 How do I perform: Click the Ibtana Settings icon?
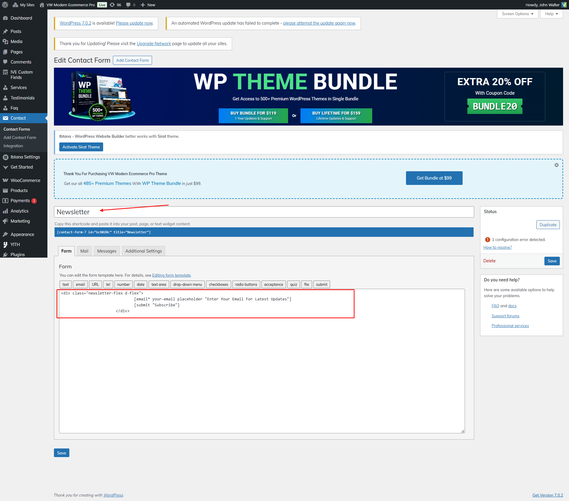[x=5, y=157]
